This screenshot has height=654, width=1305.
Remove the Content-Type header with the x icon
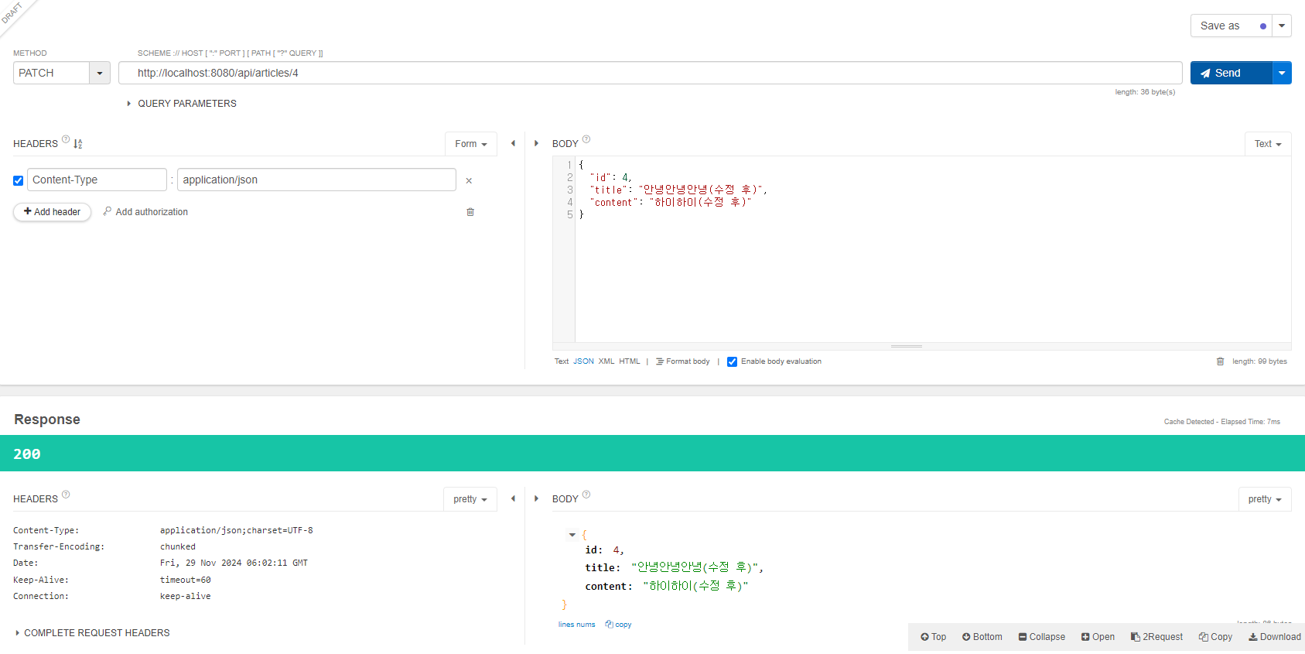[x=469, y=180]
